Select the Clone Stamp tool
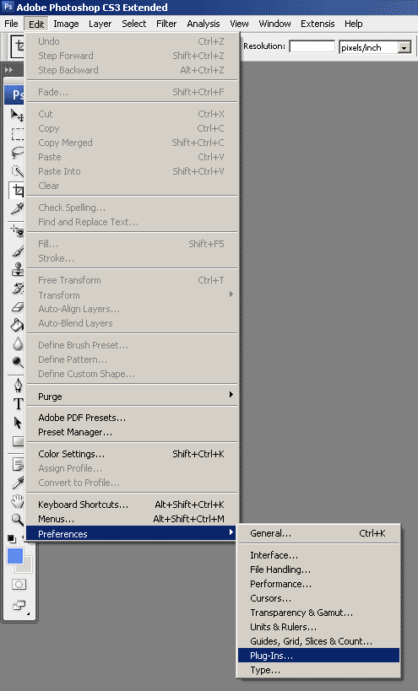 pos(17,269)
